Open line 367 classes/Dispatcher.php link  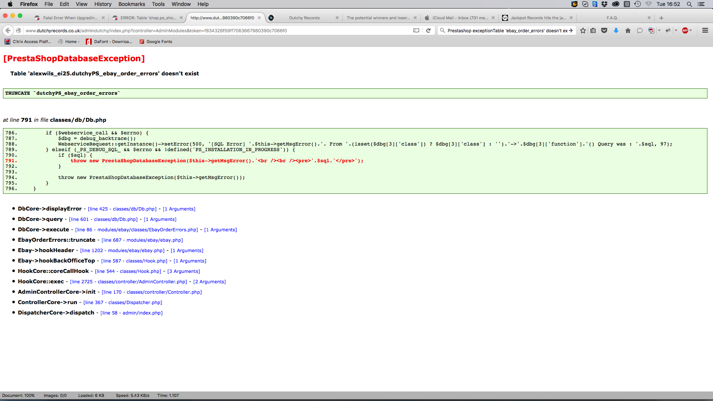click(123, 303)
